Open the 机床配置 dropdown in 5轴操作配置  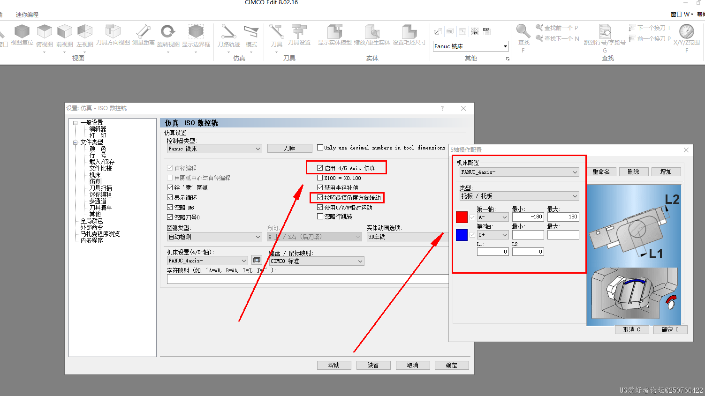(519, 172)
